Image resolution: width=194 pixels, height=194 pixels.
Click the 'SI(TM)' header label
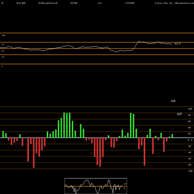tap(74, 3)
